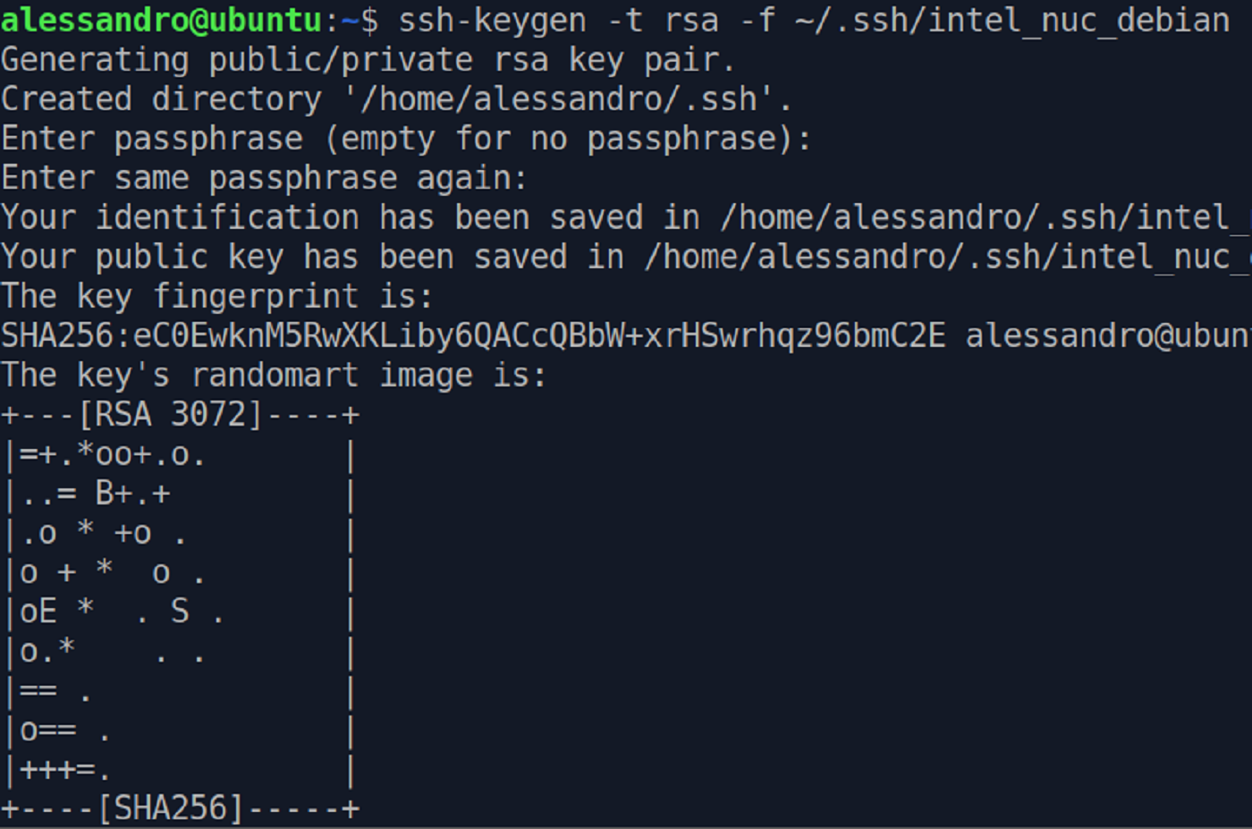
Task: Click the '-f' flag in the command
Action: 757,20
